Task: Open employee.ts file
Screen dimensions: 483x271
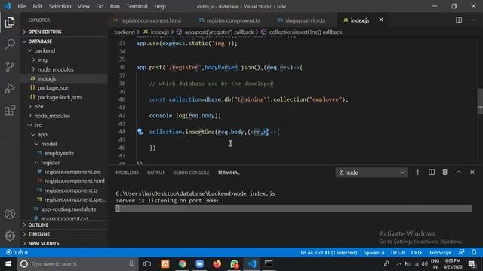Action: point(59,153)
